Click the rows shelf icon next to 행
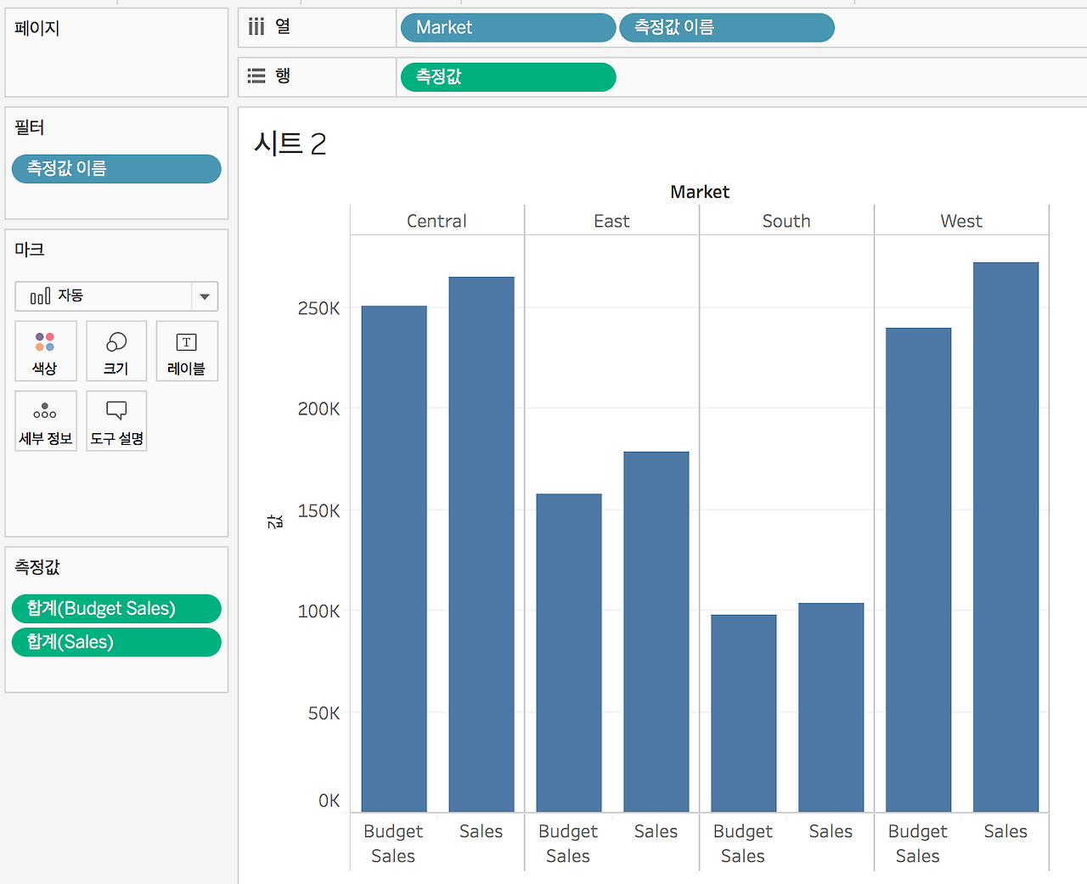This screenshot has height=884, width=1087. coord(256,76)
